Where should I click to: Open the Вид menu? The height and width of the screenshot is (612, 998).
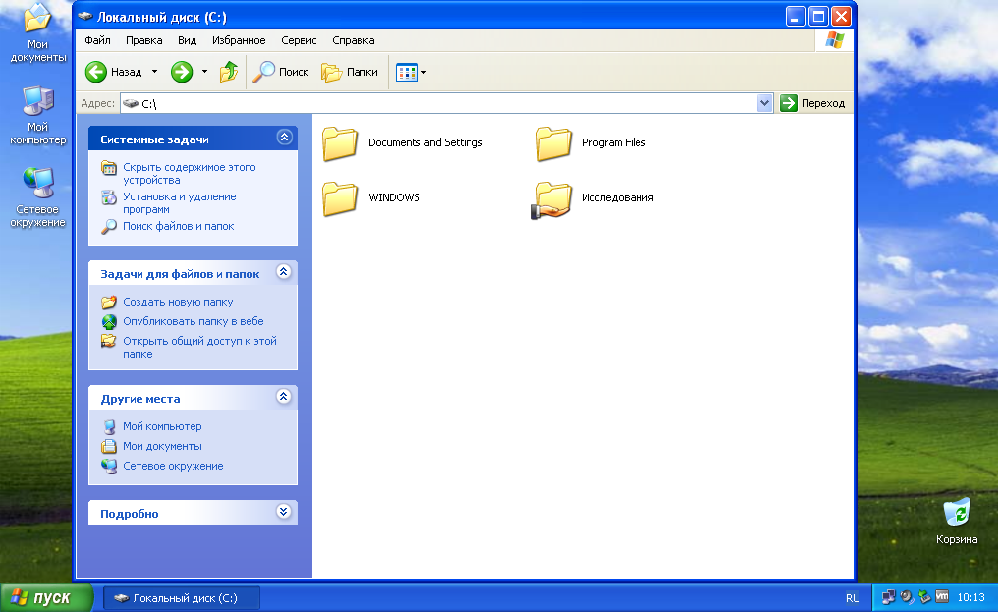click(x=187, y=40)
